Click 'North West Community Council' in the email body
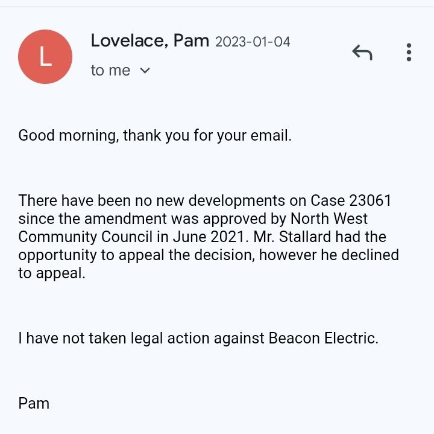 click(193, 228)
